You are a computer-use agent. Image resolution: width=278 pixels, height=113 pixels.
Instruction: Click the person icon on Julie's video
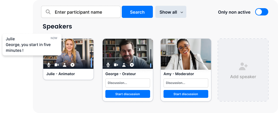tap(65, 65)
